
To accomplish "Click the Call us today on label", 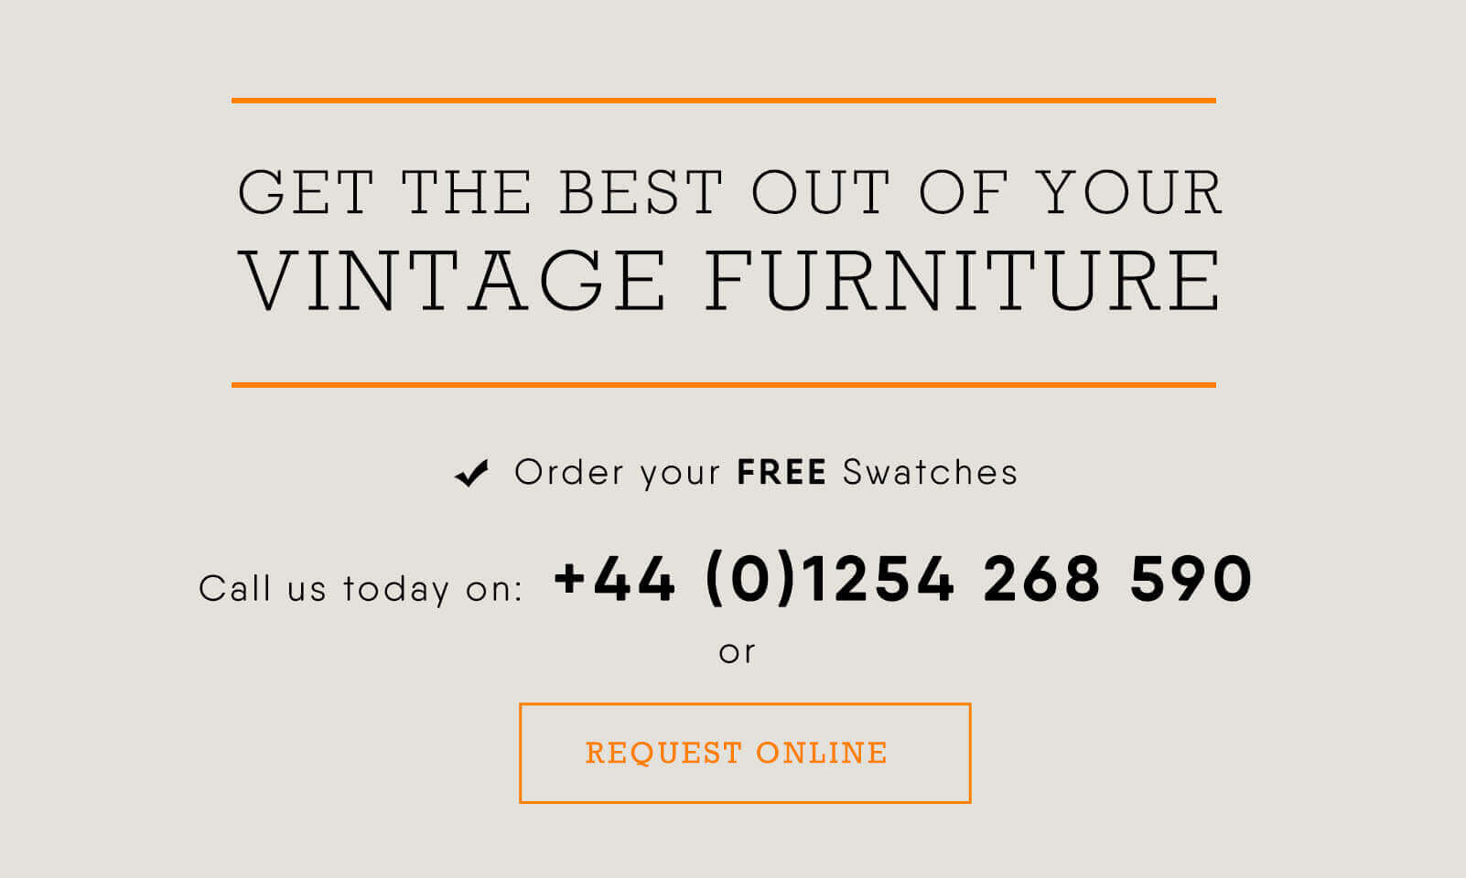I will pos(361,586).
